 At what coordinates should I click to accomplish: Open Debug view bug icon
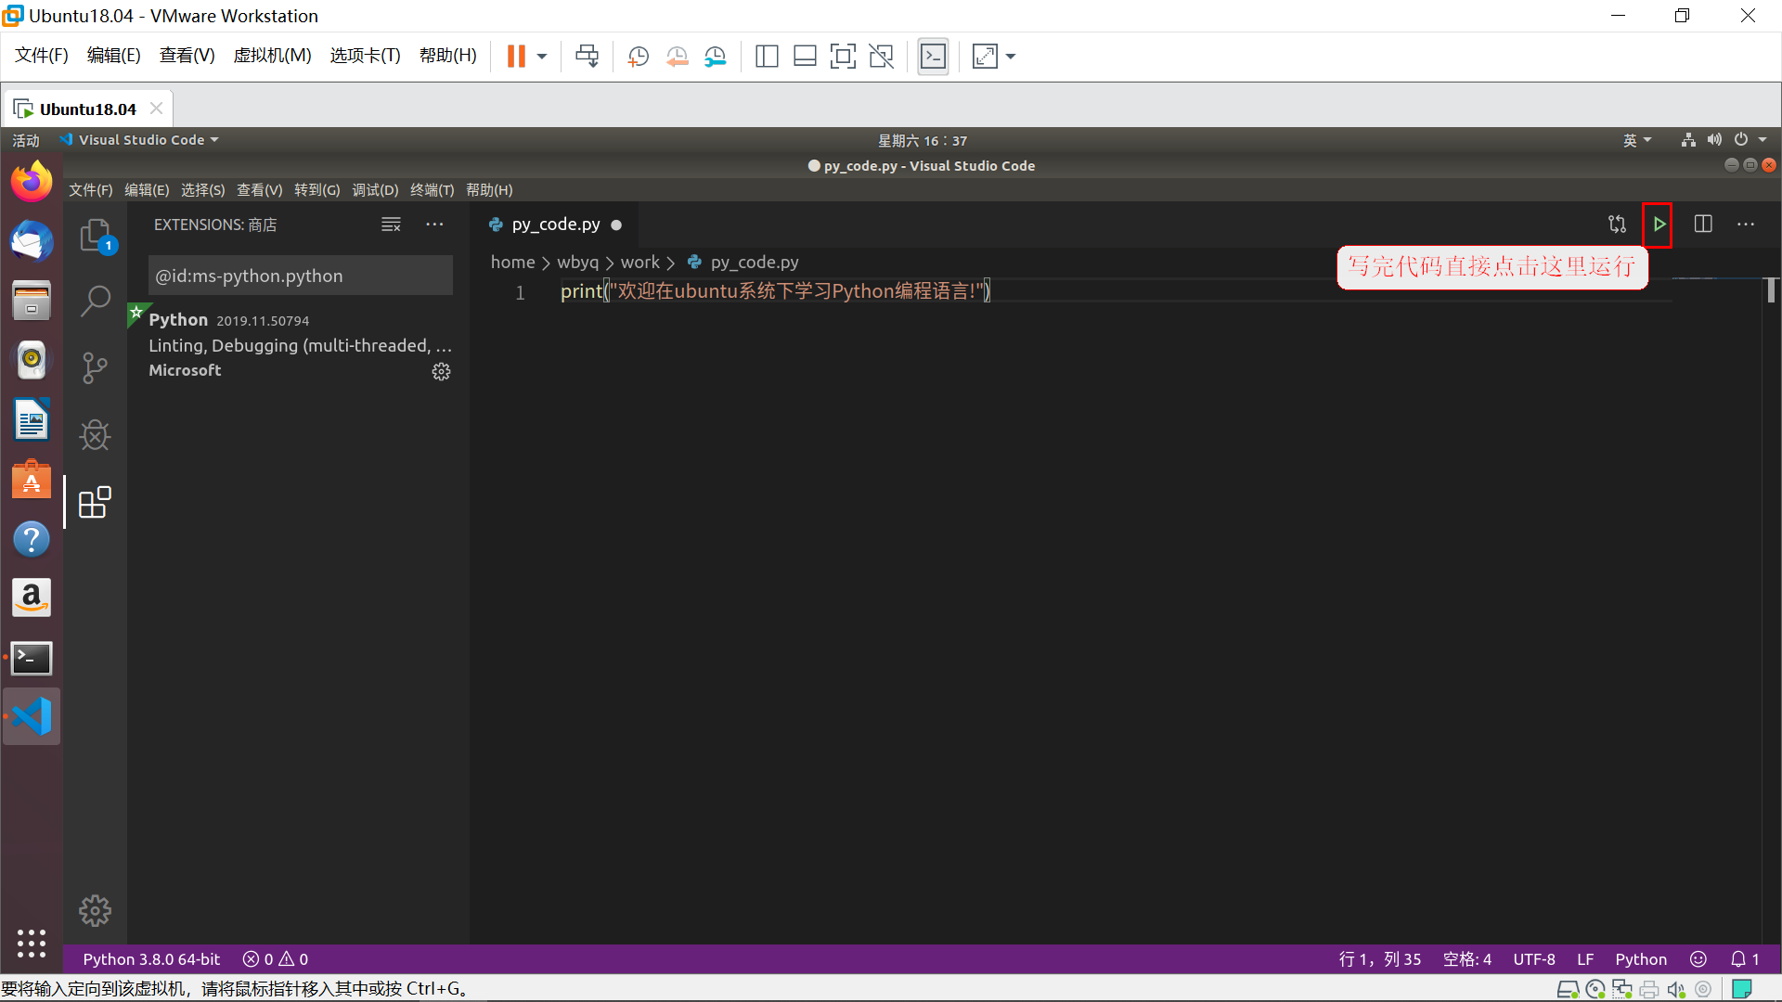pyautogui.click(x=95, y=434)
